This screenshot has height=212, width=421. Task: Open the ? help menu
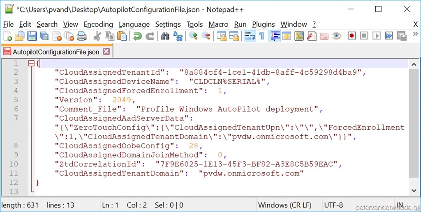[x=314, y=24]
